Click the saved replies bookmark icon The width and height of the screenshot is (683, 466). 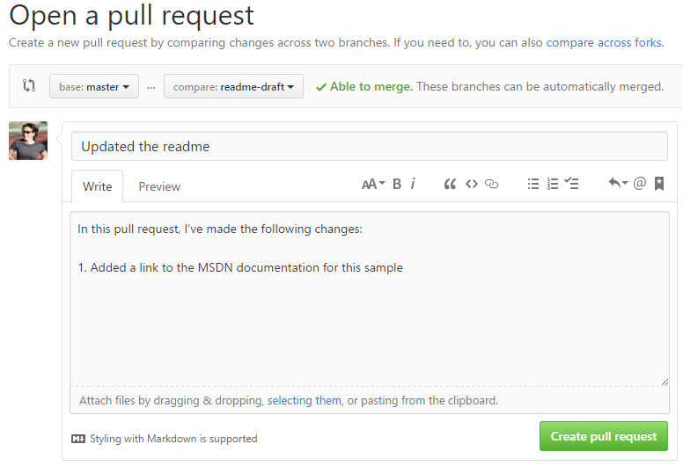point(659,184)
